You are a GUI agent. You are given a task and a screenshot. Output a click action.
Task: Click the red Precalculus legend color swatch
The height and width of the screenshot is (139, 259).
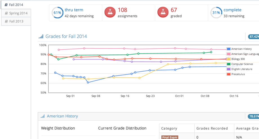pyautogui.click(x=229, y=74)
